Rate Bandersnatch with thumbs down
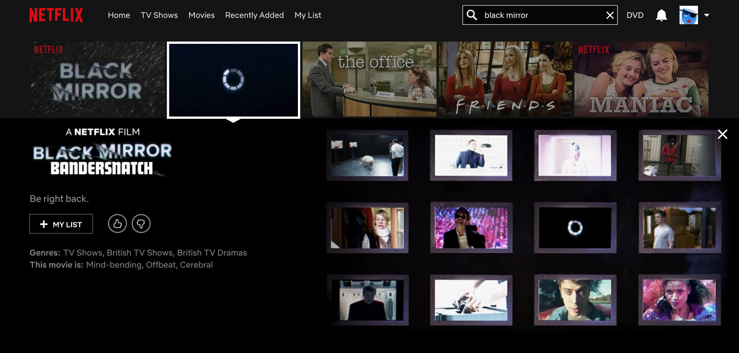Image resolution: width=739 pixels, height=353 pixels. [x=141, y=223]
